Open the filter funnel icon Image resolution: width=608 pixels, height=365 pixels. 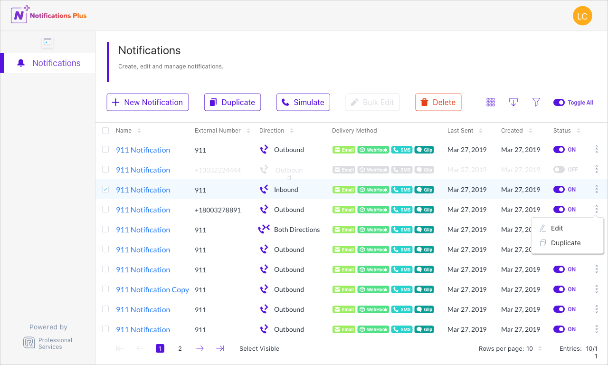point(536,102)
